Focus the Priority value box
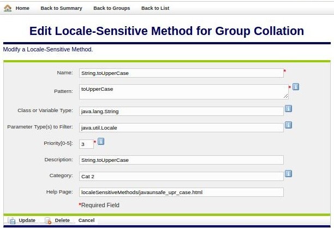The image size is (334, 228). (86, 144)
